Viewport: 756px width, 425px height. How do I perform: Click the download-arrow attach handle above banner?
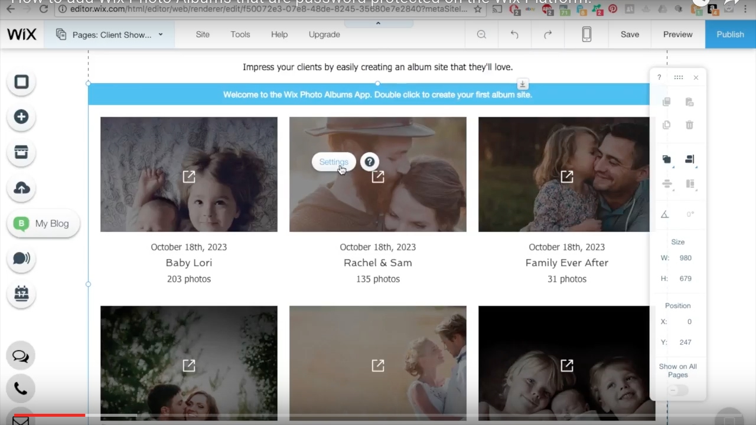522,84
